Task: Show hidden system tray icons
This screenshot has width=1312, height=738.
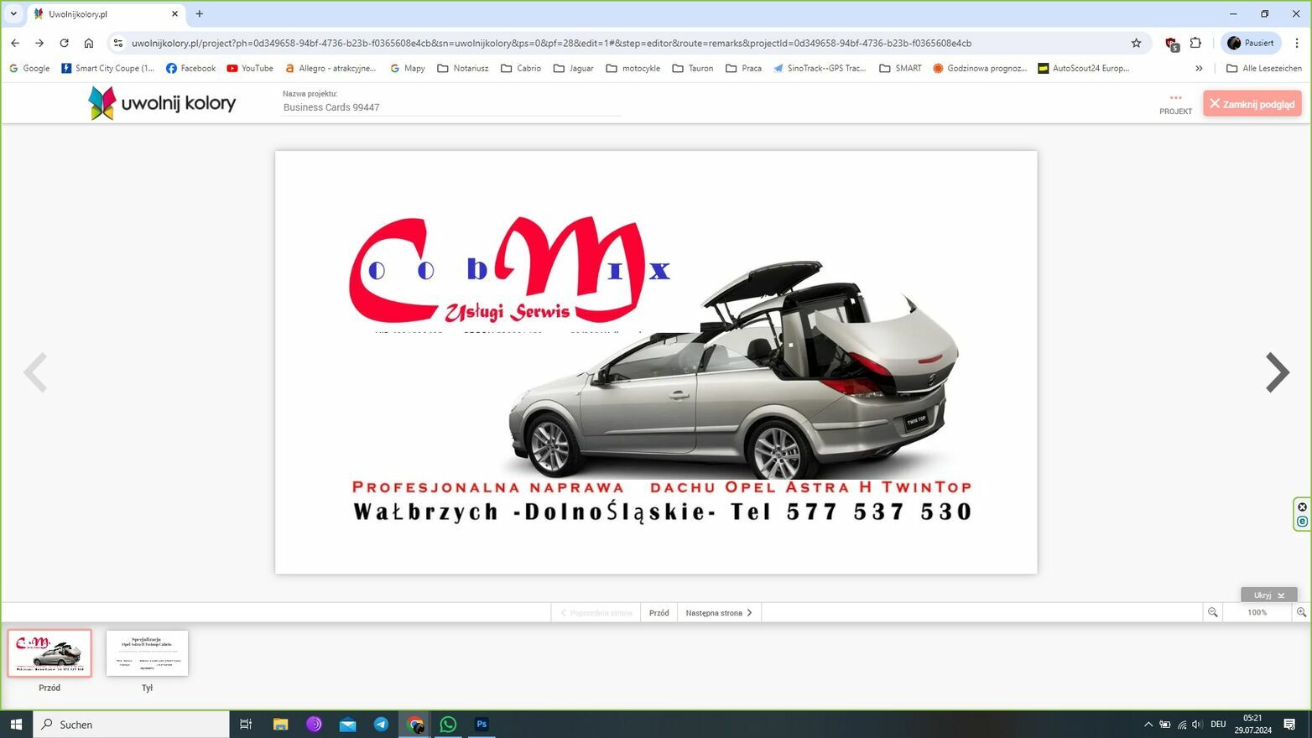Action: [x=1148, y=724]
